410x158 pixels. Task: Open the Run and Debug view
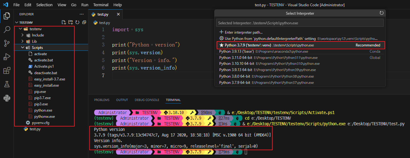click(x=7, y=57)
